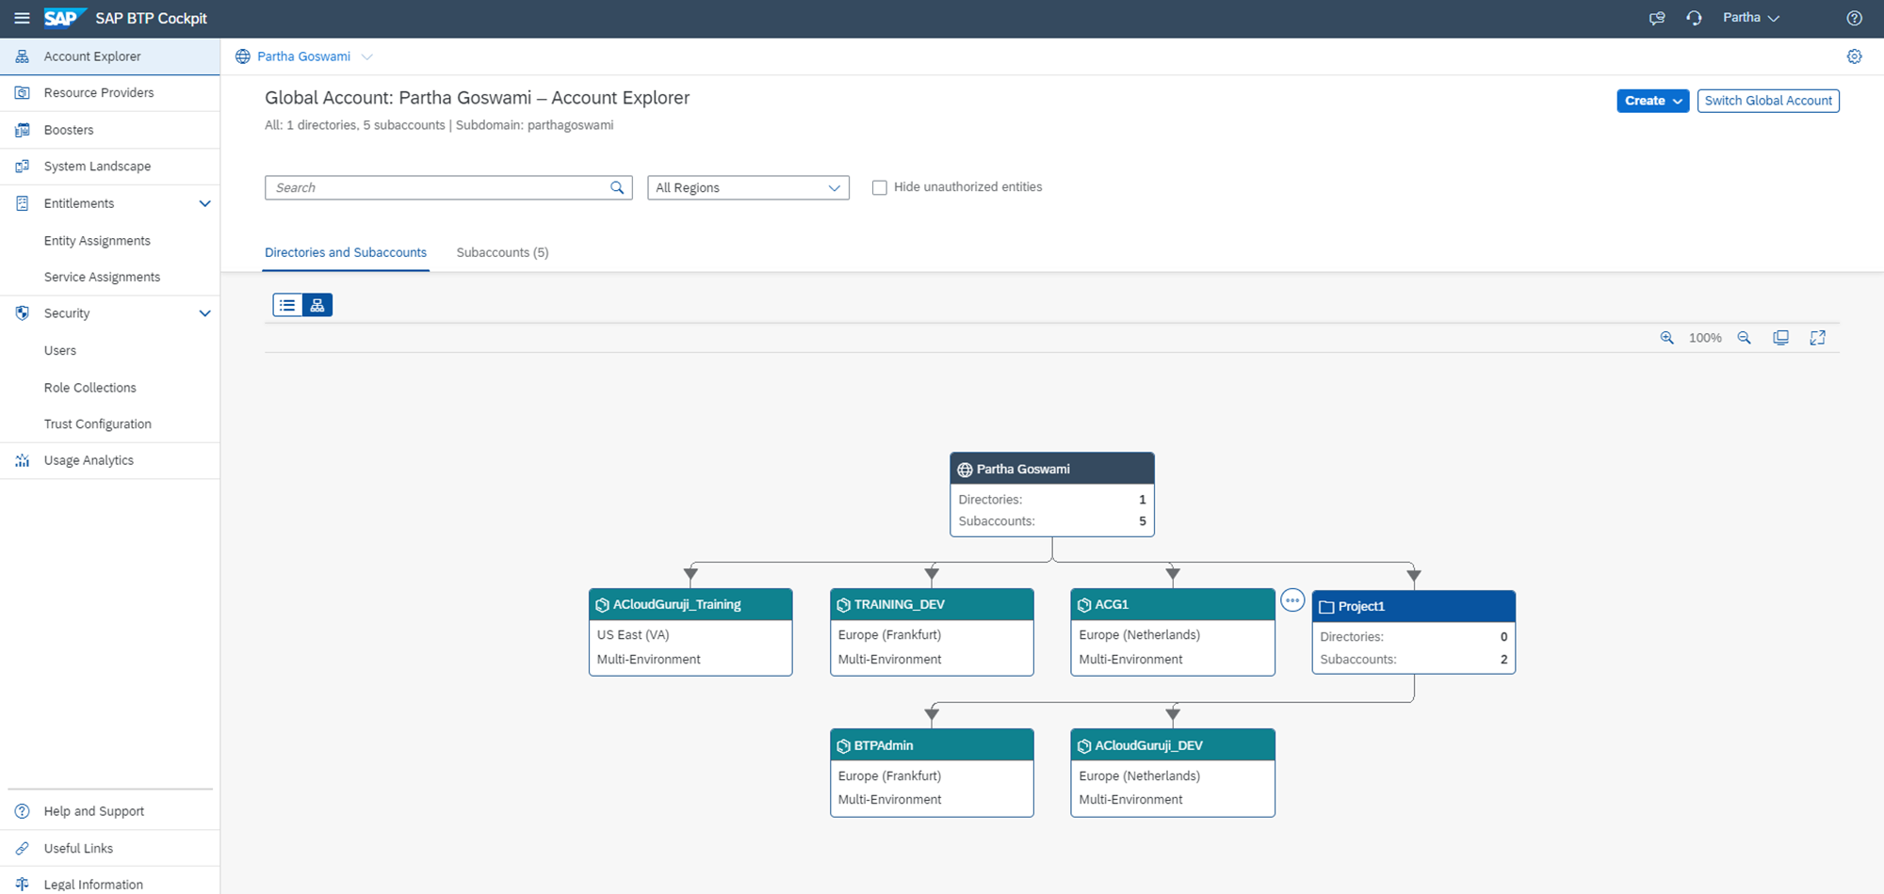Open the ACG1 three-dot actions menu
1884x894 pixels.
point(1292,600)
